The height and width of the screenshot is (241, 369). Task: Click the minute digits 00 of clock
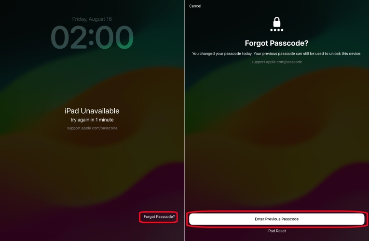(114, 38)
